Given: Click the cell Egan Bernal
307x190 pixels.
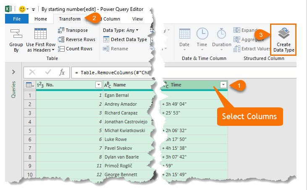Looking at the screenshot, I should click(x=128, y=95).
